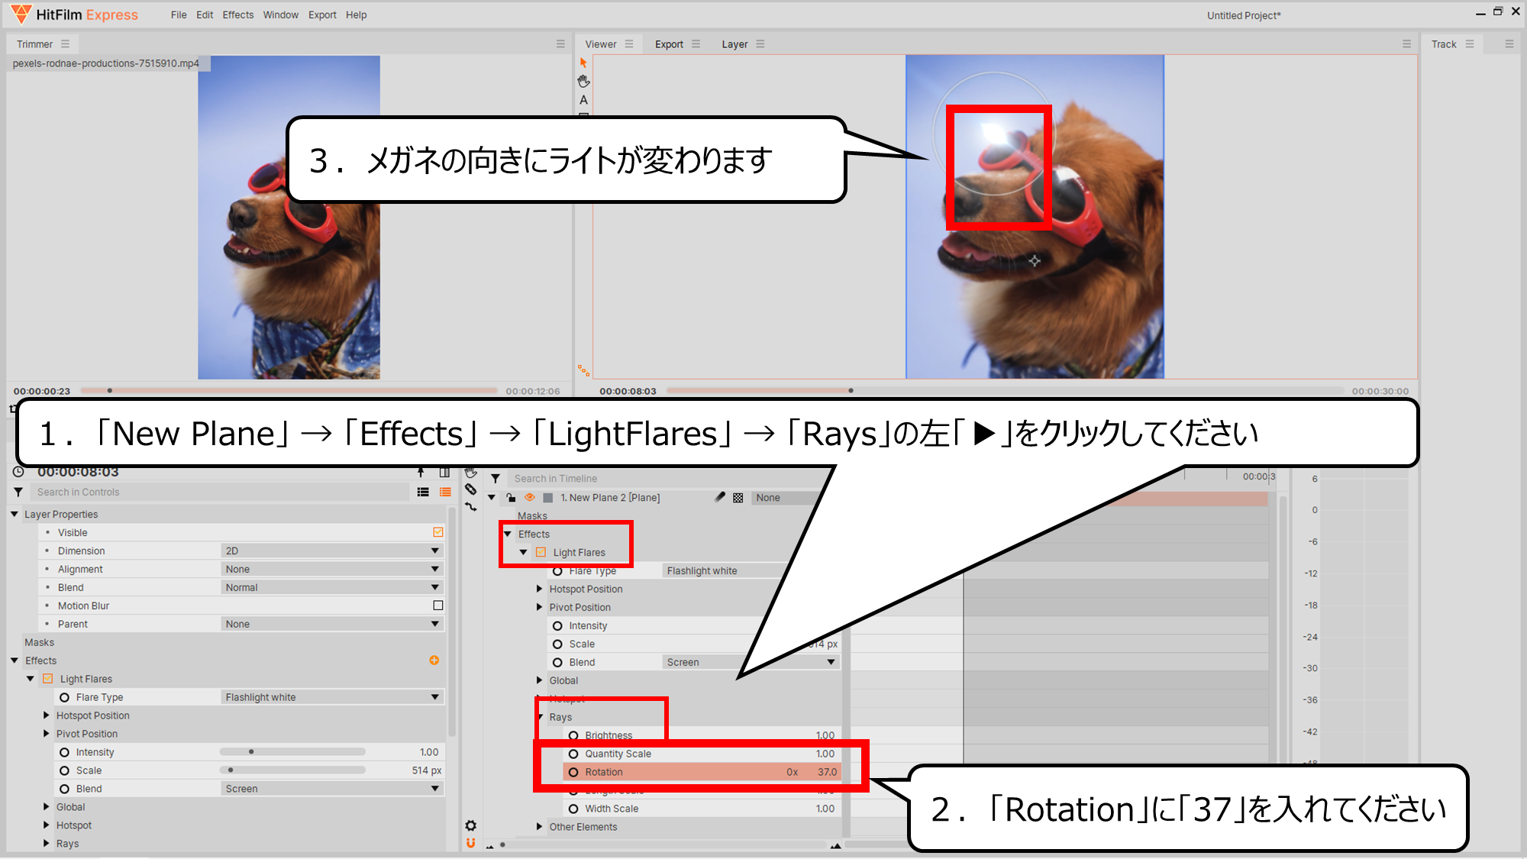1527x859 pixels.
Task: Open the Dimension 2D dropdown
Action: pyautogui.click(x=332, y=551)
